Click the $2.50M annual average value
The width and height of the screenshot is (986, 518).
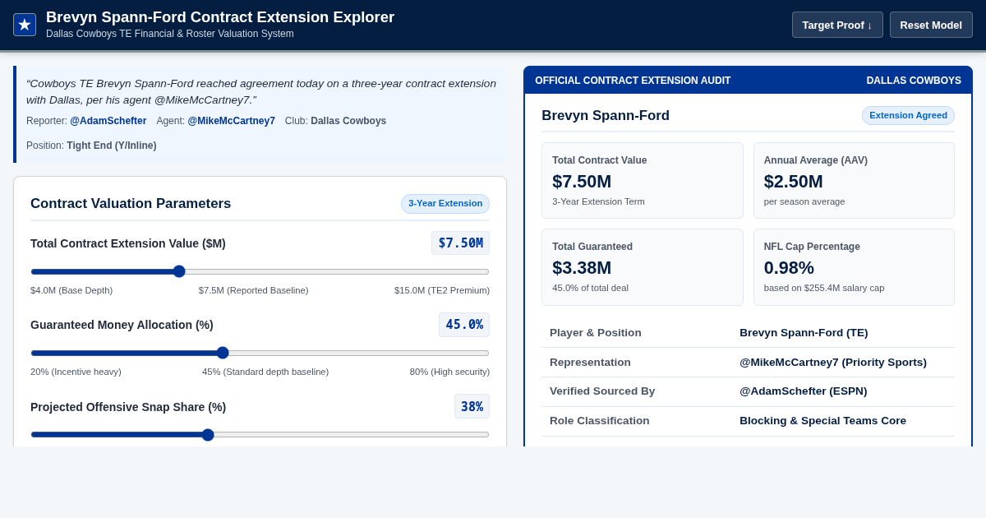pyautogui.click(x=794, y=182)
